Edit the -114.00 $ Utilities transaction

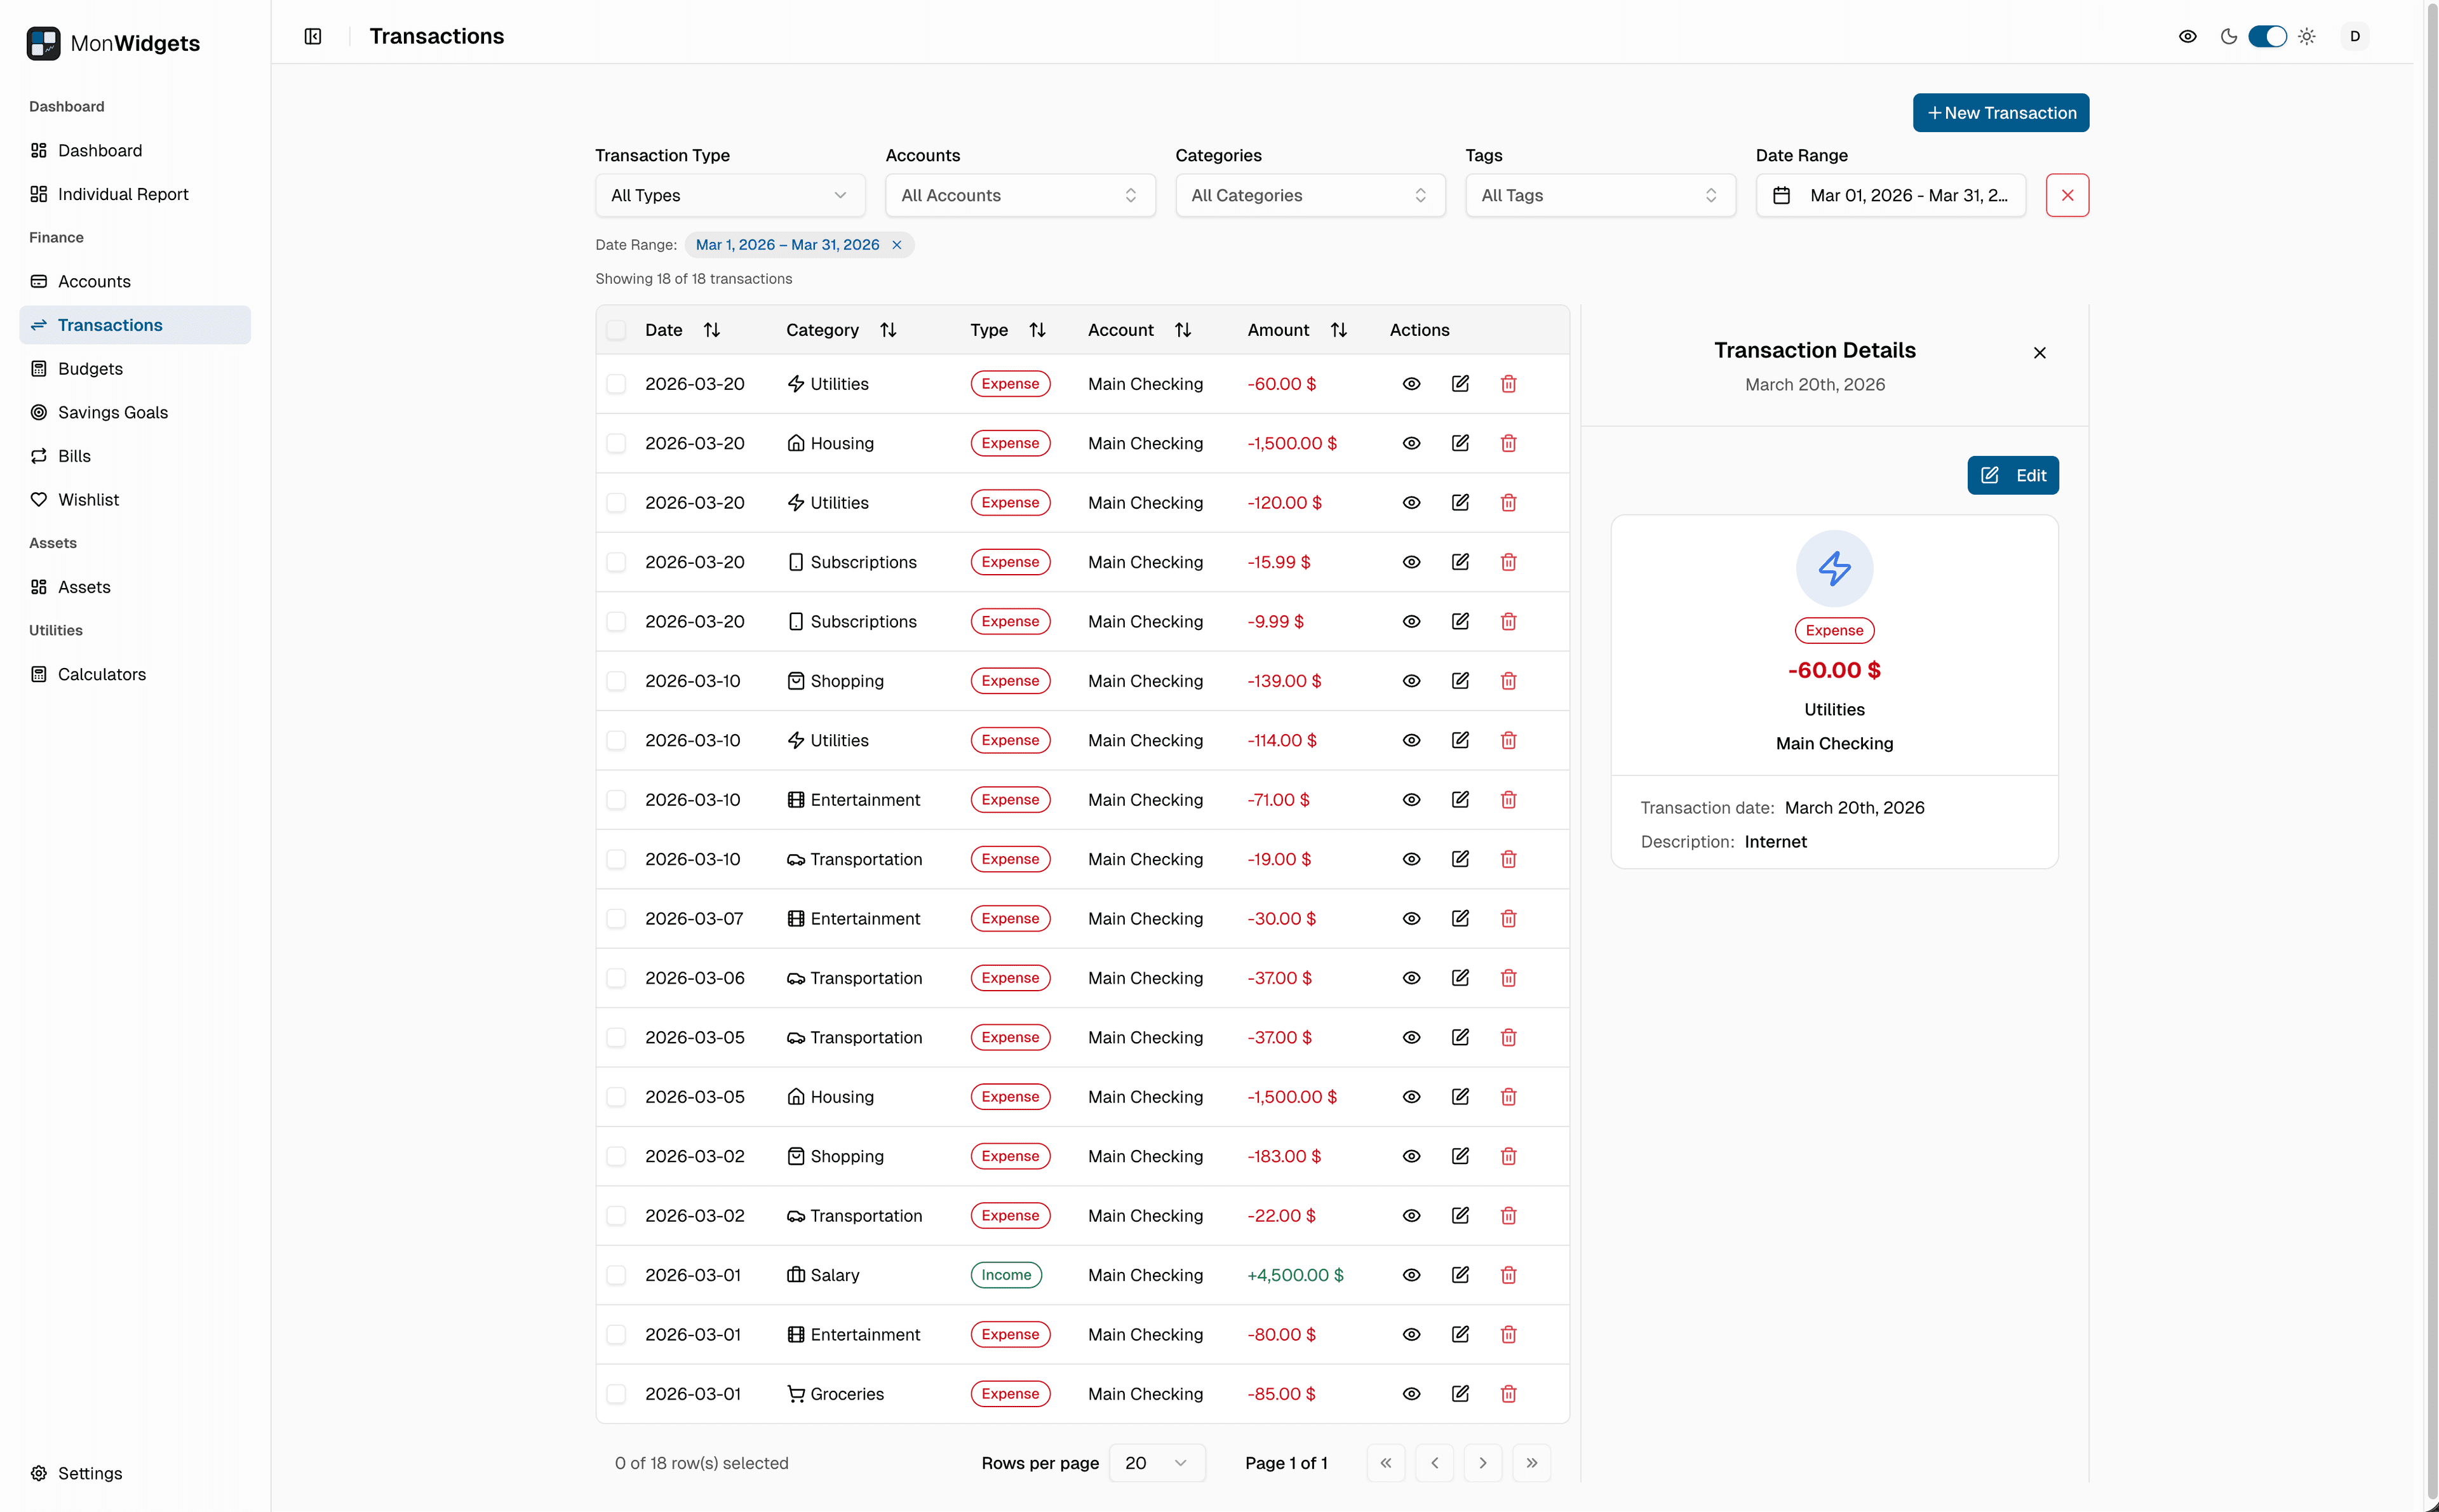point(1460,740)
